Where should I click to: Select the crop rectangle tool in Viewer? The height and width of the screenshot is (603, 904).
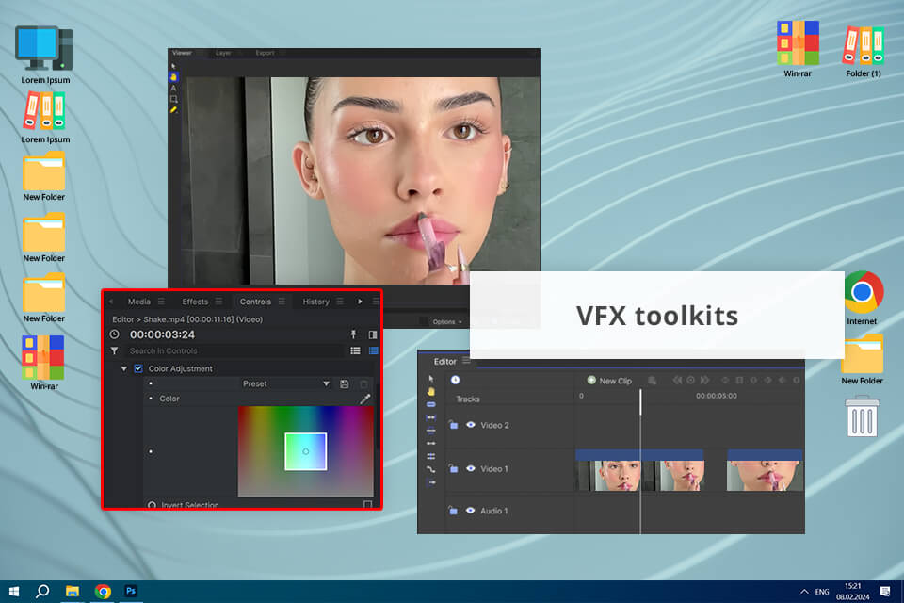173,99
